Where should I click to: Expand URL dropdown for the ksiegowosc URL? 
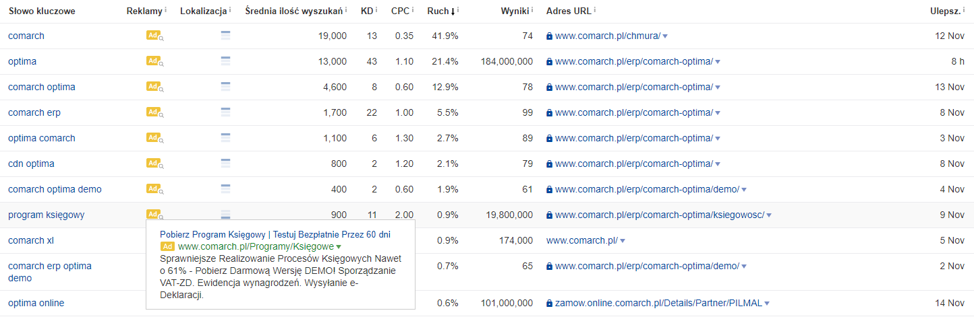pyautogui.click(x=769, y=215)
